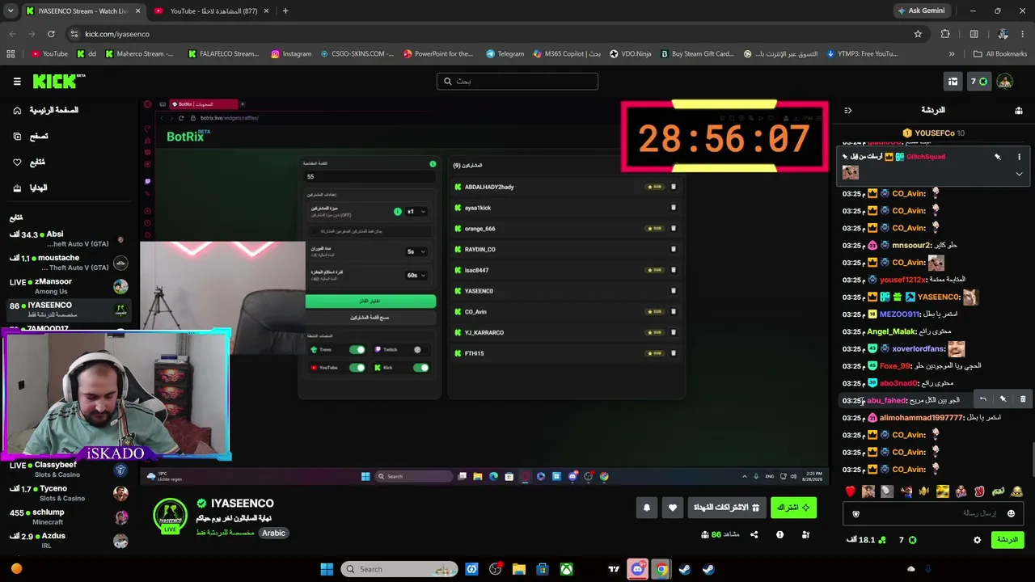Viewport: 1035px width, 582px height.
Task: Click the notification bell for IYASEENCO
Action: 647,508
